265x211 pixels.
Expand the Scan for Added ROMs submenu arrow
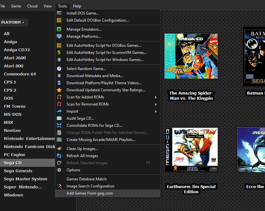[156, 97]
